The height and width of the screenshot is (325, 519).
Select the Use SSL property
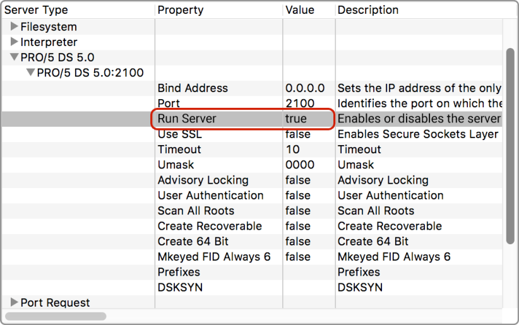pos(179,134)
